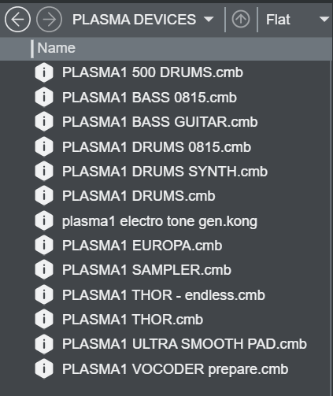Image resolution: width=333 pixels, height=396 pixels.
Task: Click icon beside PLASMA1 THOR.cmb
Action: coord(44,319)
